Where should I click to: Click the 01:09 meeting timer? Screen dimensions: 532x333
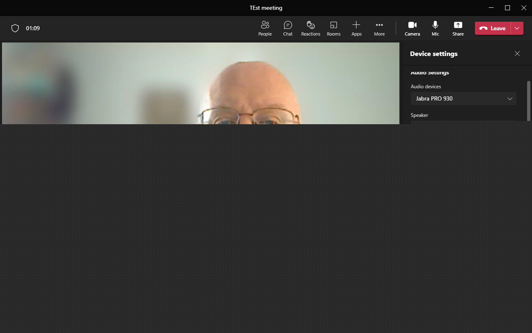(x=33, y=28)
